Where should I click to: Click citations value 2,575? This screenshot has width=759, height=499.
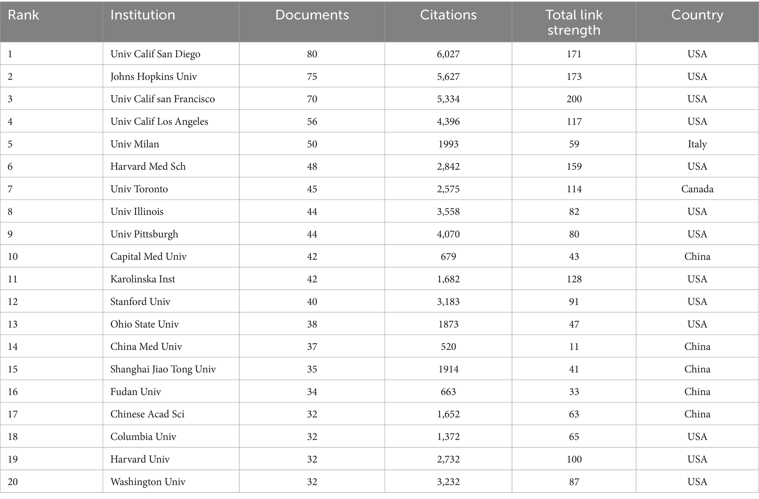point(448,189)
